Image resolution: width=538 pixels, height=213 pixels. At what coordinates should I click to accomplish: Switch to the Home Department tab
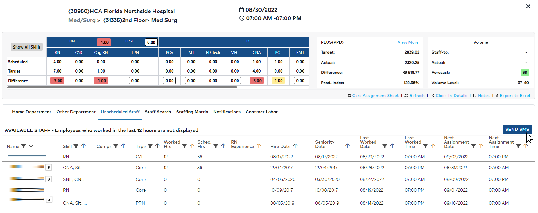click(32, 112)
